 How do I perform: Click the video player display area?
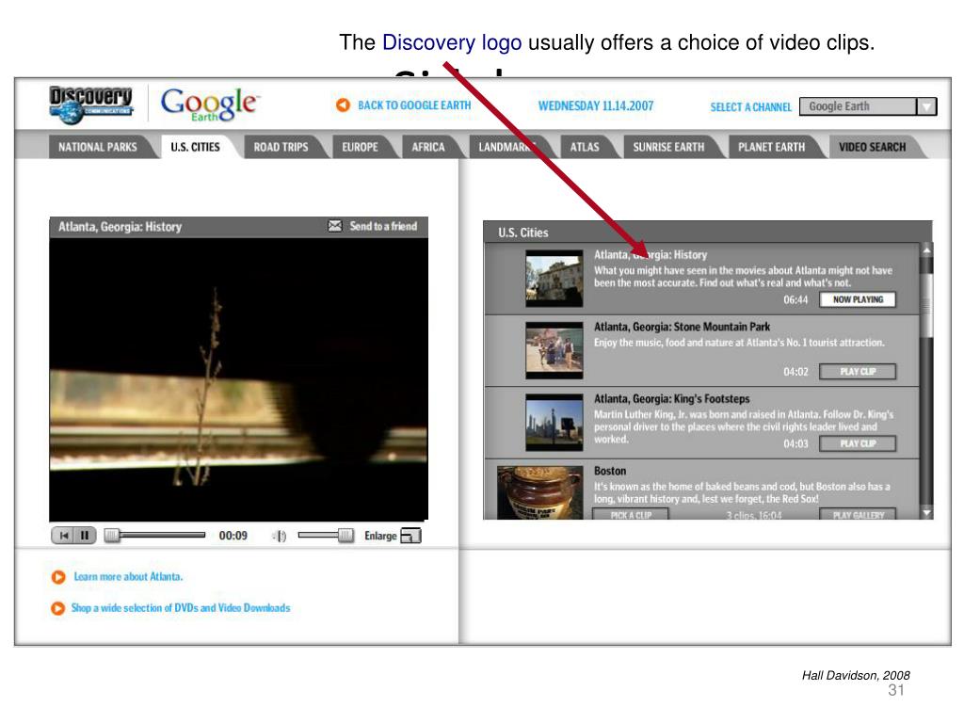[238, 379]
